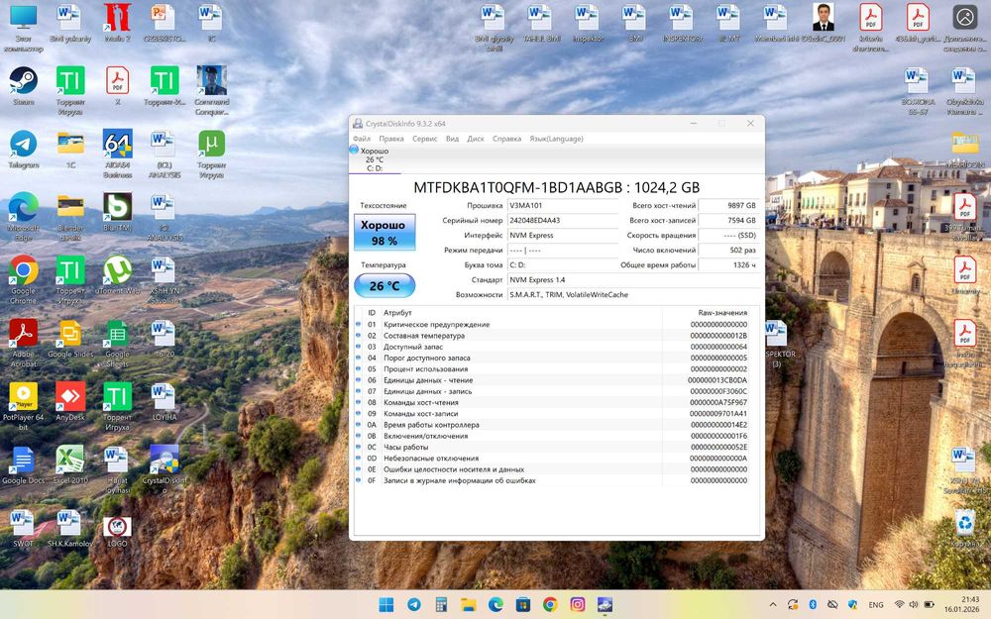Select the Критическое предупреждение attribute row
Screen dimensions: 991x619
coord(553,324)
